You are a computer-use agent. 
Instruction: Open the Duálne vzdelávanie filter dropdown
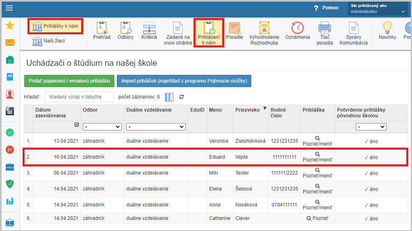click(x=156, y=127)
